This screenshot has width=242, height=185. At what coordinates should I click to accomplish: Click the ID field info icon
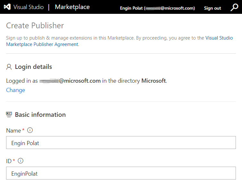coord(21,161)
